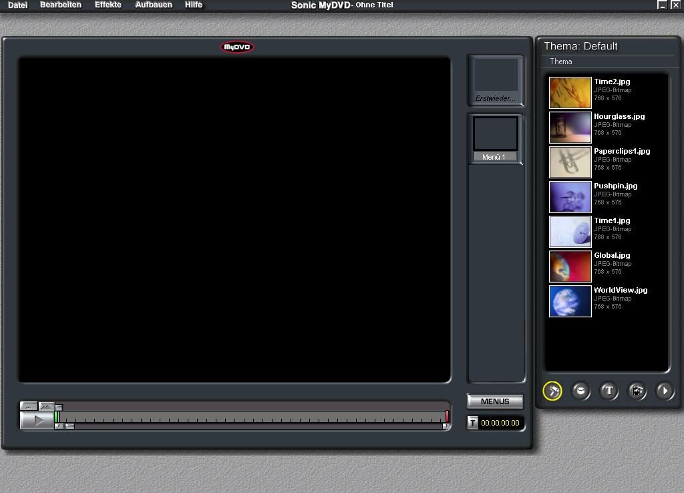Open the Datei menu
Screen dimensions: 684x493
point(18,5)
